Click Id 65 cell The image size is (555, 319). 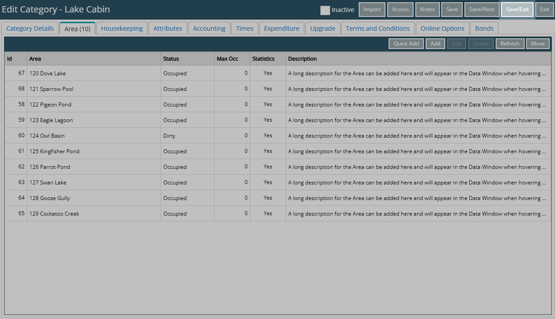[x=16, y=213]
